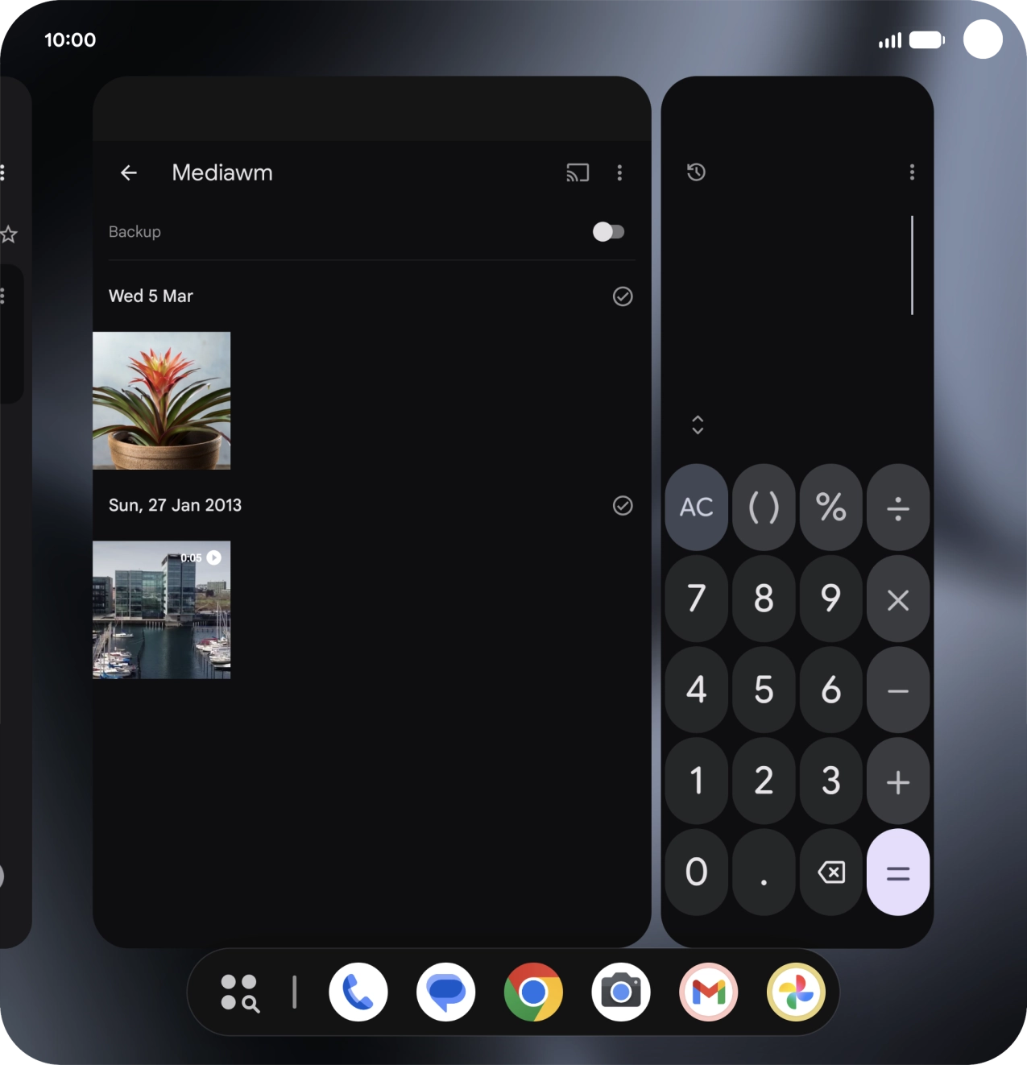Screen dimensions: 1027x1065
Task: Open the red bromeliad plant photo
Action: 161,400
